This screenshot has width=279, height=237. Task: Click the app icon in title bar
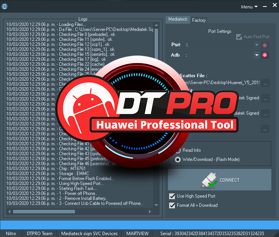[x=5, y=6]
